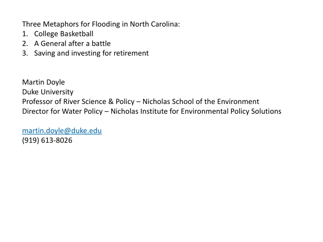
Task: Click the list number 2 marker
Action: (25, 43)
